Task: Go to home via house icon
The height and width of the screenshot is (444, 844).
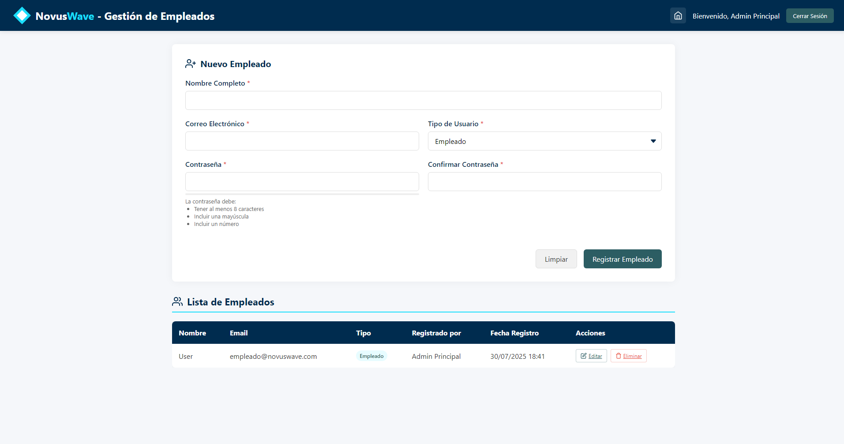Action: click(x=678, y=16)
